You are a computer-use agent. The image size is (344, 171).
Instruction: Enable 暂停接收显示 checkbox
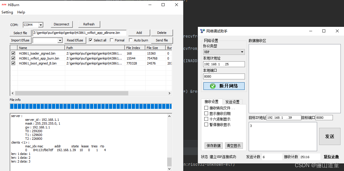[x=206, y=125]
